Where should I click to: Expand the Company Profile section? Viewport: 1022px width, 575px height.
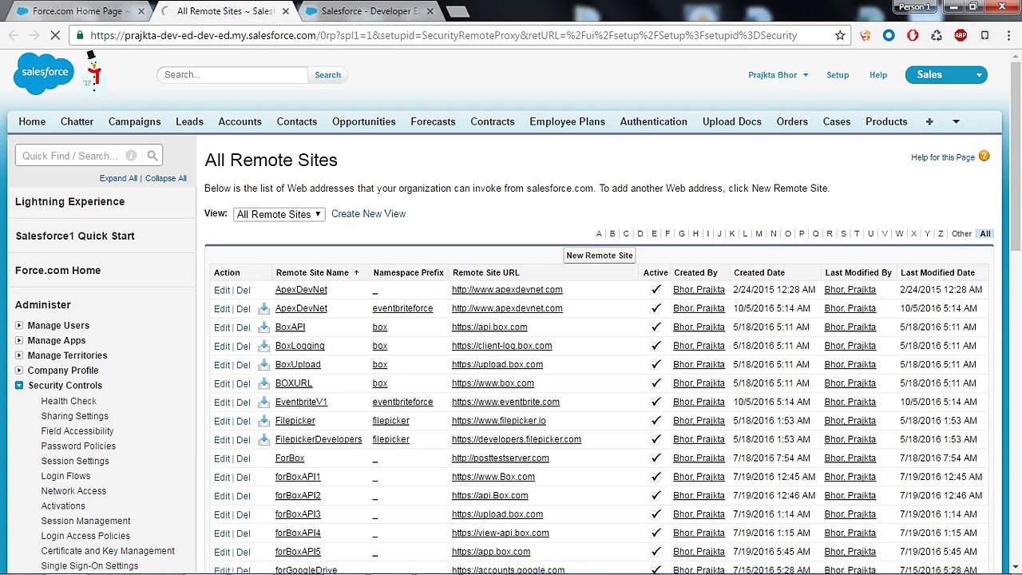(x=19, y=371)
